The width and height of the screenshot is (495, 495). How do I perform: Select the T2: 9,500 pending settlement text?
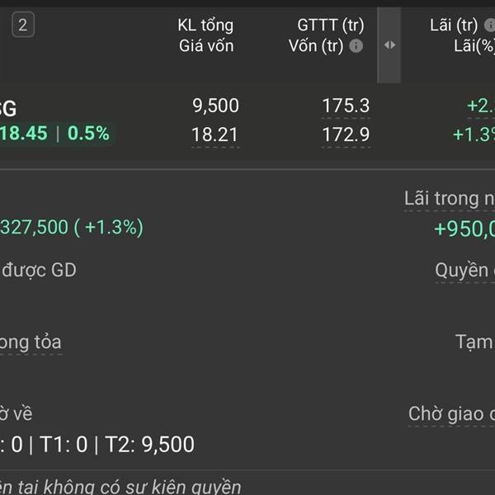coord(149,444)
